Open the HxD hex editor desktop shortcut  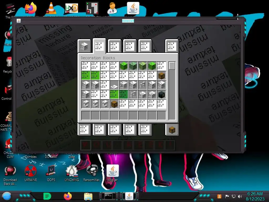coord(71,8)
